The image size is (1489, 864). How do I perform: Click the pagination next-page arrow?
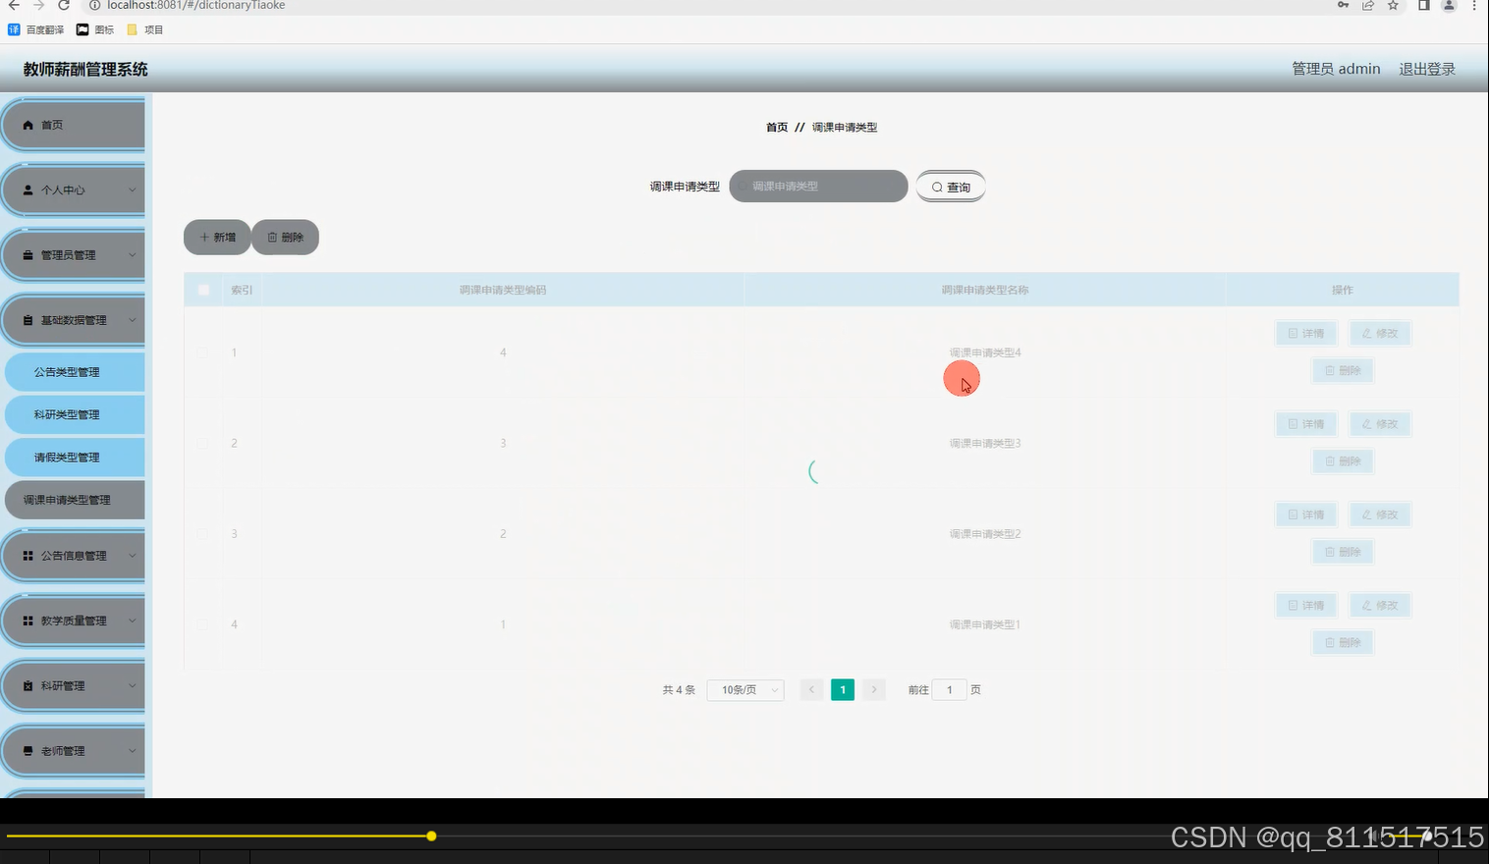coord(874,690)
